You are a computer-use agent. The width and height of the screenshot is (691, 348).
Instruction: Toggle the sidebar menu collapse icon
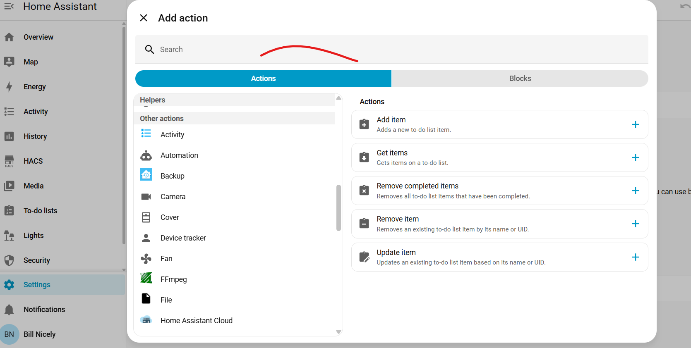[x=9, y=6]
